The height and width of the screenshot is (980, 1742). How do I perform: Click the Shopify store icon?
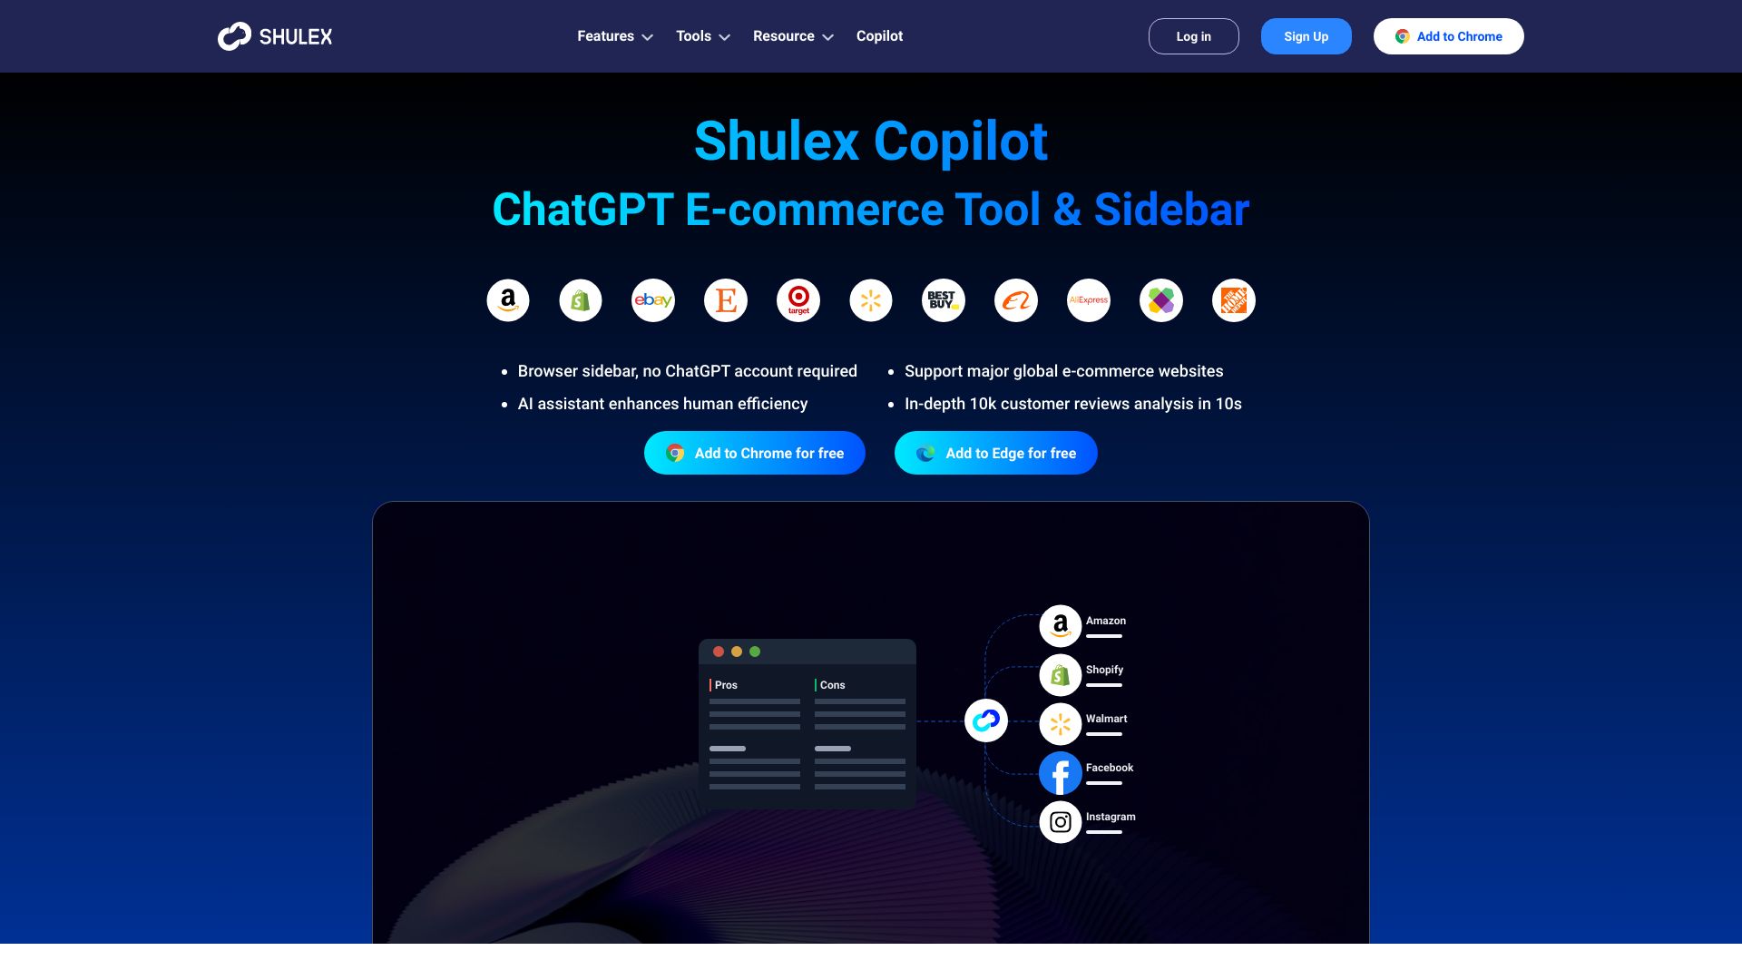click(581, 300)
